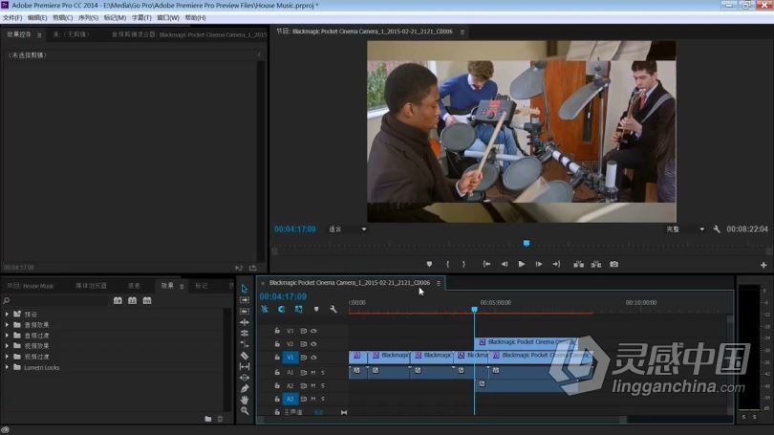Click the timeline playhead on the ruler
774x435 pixels.
(x=474, y=310)
